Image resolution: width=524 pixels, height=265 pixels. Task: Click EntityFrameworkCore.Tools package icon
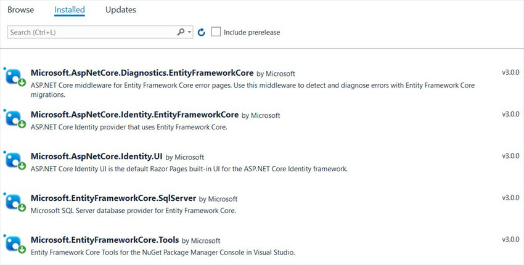(14, 244)
